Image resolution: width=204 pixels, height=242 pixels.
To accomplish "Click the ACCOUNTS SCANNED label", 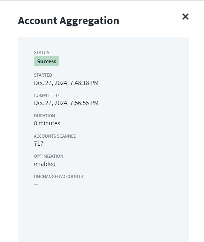I will click(55, 136).
